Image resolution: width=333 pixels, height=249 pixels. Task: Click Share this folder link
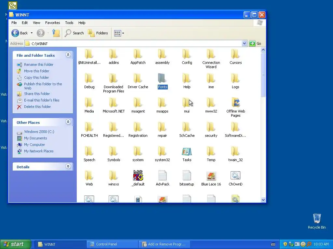37,94
